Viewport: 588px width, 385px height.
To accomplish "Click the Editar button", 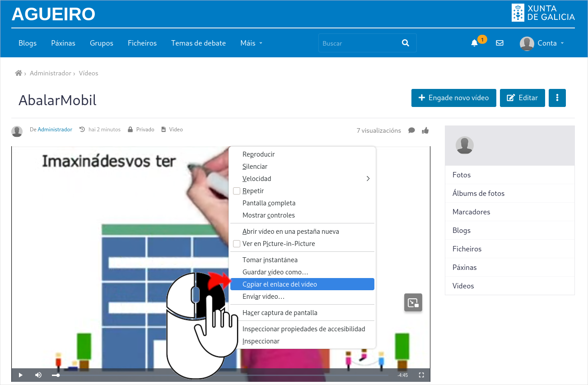I will (x=523, y=98).
